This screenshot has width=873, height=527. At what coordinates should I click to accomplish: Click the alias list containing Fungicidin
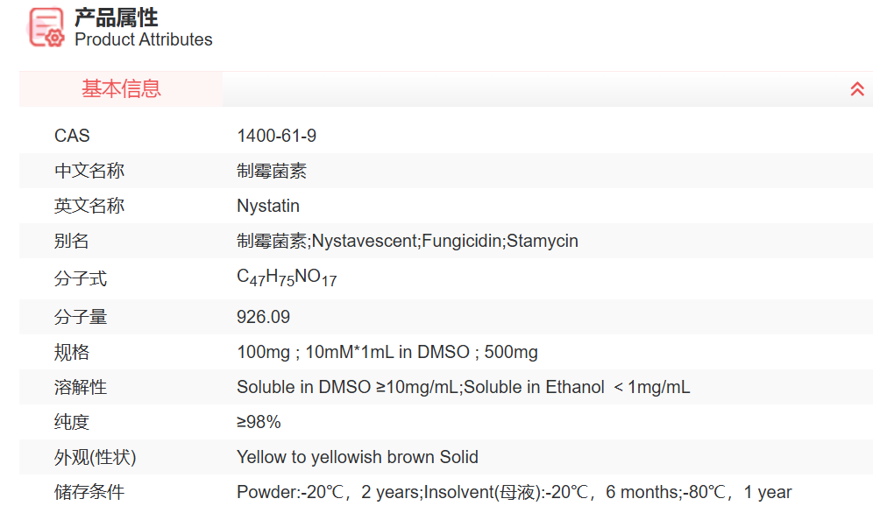click(408, 241)
